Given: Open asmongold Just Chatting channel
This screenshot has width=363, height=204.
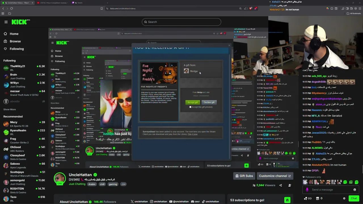Looking at the screenshot, I should (24, 182).
